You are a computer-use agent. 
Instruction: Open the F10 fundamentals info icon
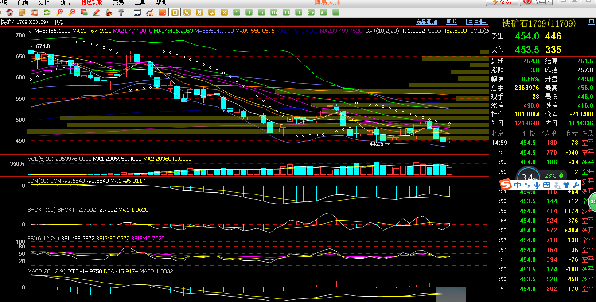coord(35,12)
